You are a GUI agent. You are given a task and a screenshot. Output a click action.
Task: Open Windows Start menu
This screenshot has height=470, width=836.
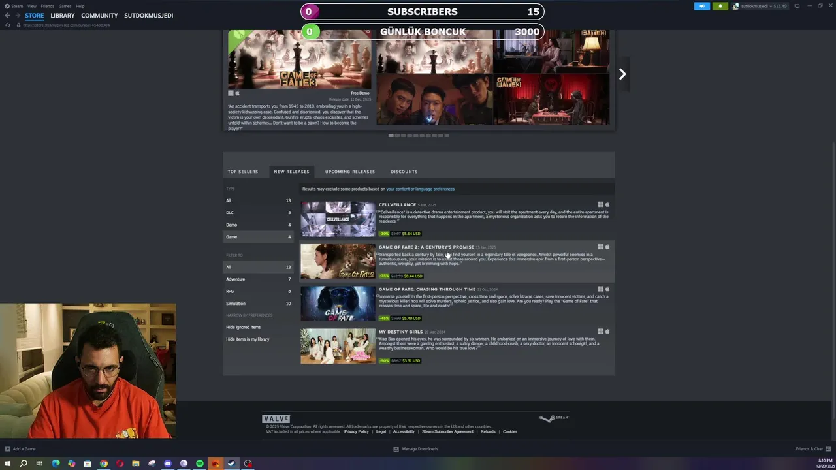(x=7, y=463)
